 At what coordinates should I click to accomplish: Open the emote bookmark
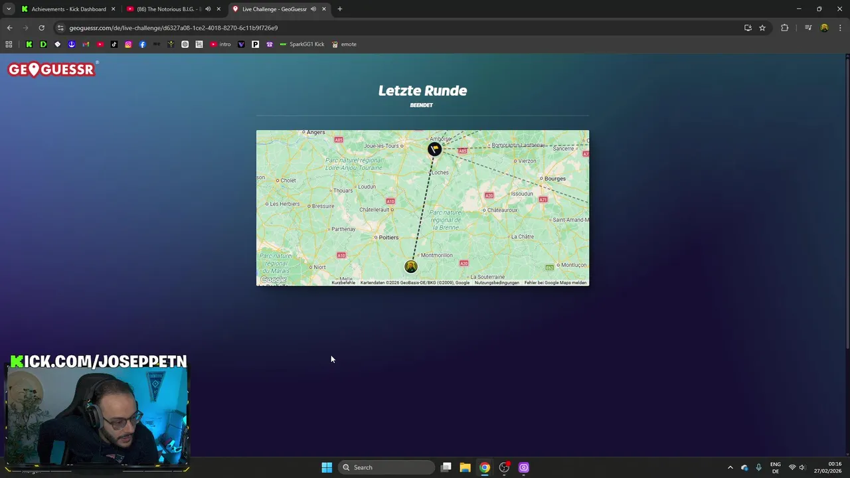(344, 44)
